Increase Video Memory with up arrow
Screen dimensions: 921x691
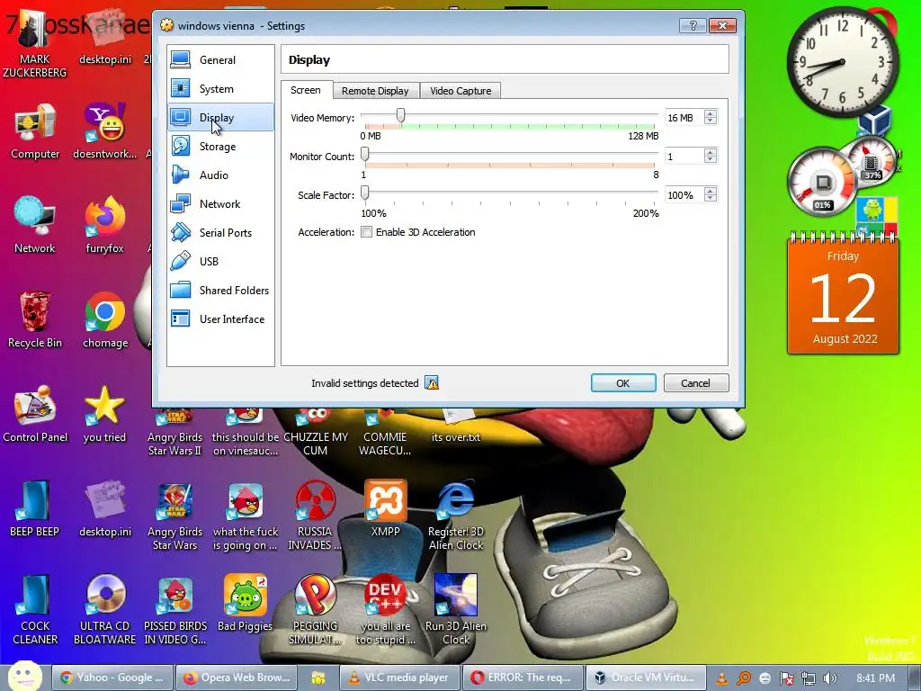click(x=711, y=114)
